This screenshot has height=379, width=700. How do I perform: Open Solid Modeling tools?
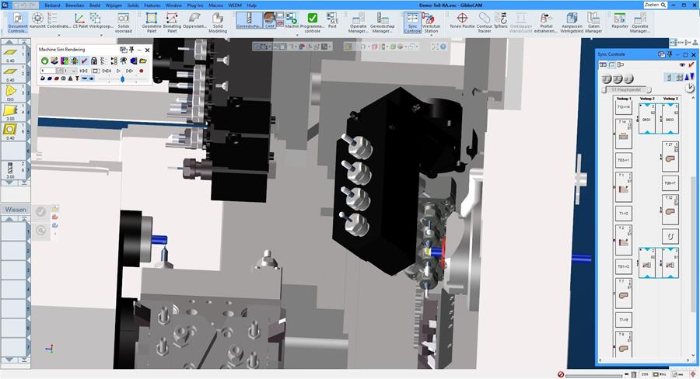click(218, 21)
